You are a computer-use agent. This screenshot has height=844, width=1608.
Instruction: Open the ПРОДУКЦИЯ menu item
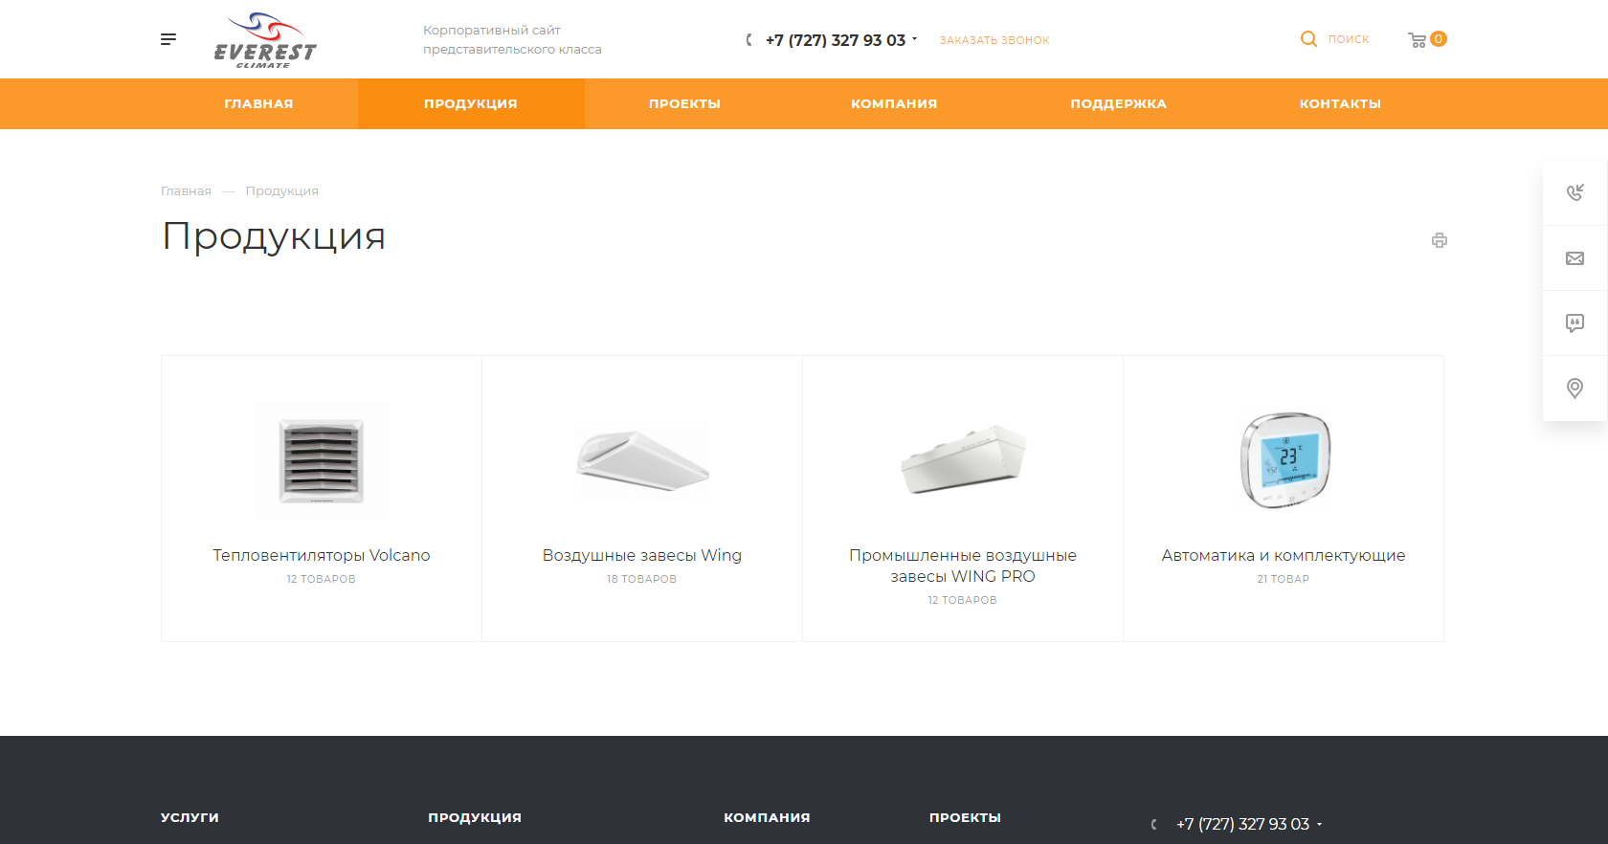click(x=471, y=103)
